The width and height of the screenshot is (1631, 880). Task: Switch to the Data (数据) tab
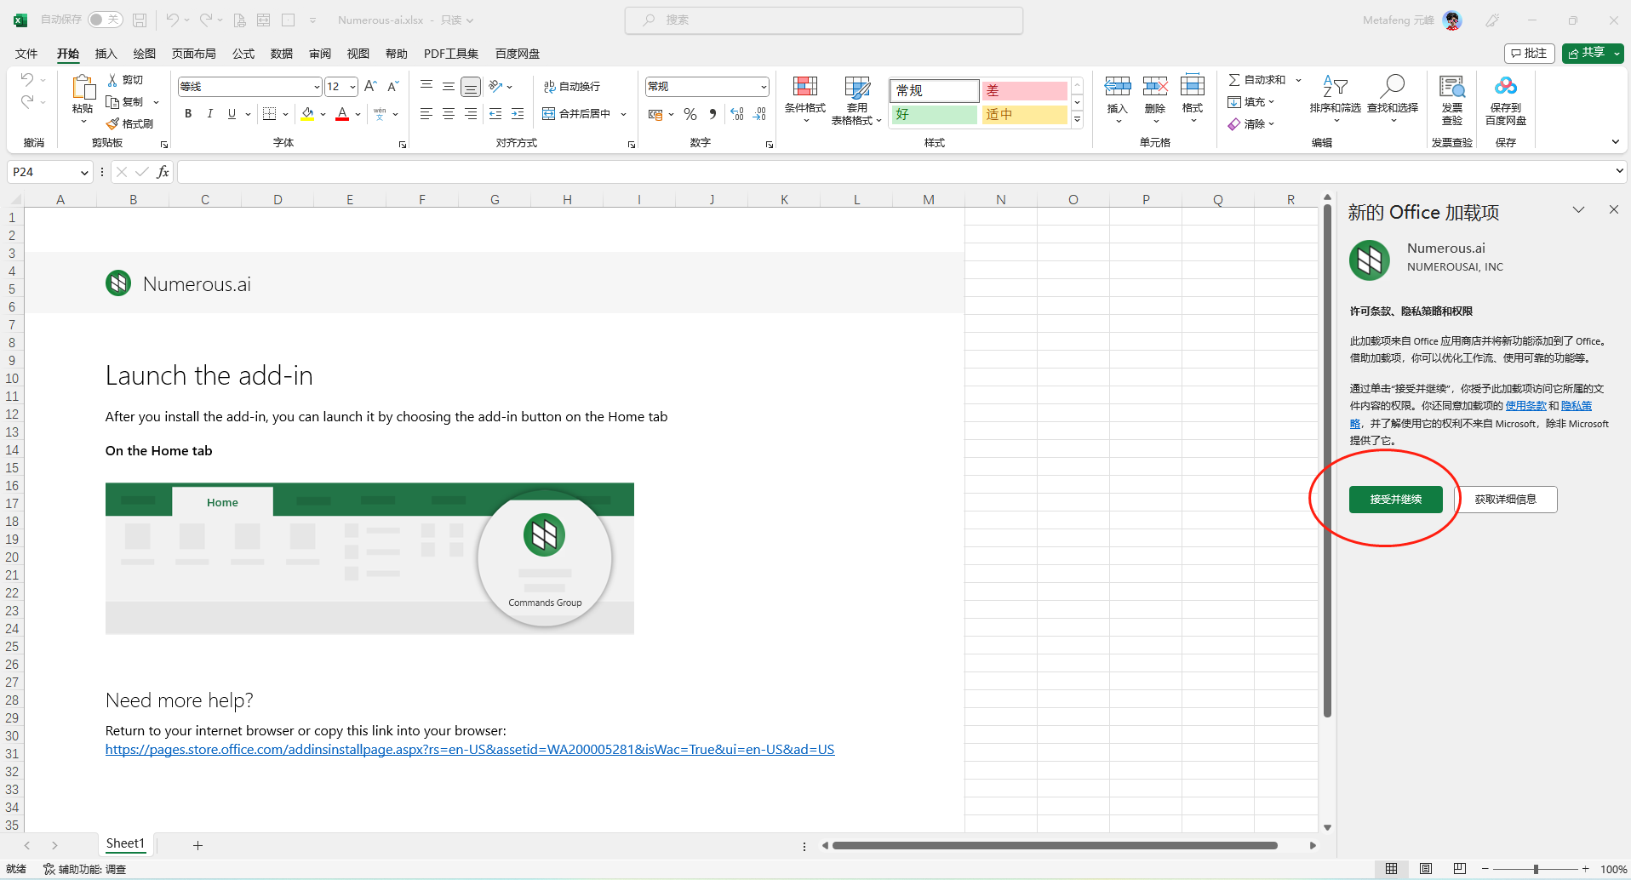point(282,54)
